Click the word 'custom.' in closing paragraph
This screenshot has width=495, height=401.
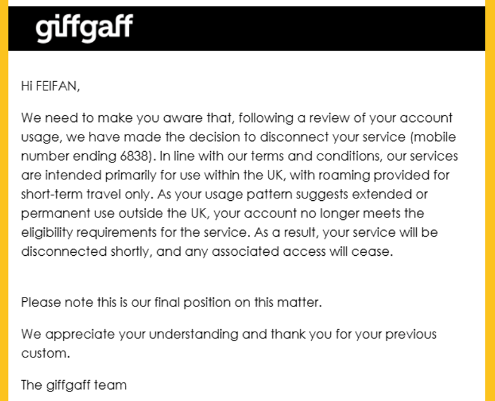click(45, 353)
